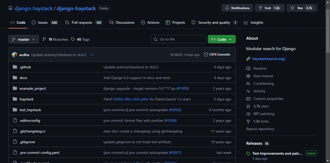This screenshot has height=163, width=330.
Task: Open pull request #2057 link
Action: pyautogui.click(x=175, y=153)
